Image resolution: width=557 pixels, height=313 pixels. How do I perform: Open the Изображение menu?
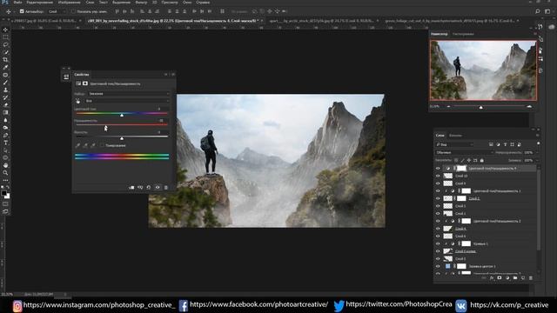[x=69, y=2]
